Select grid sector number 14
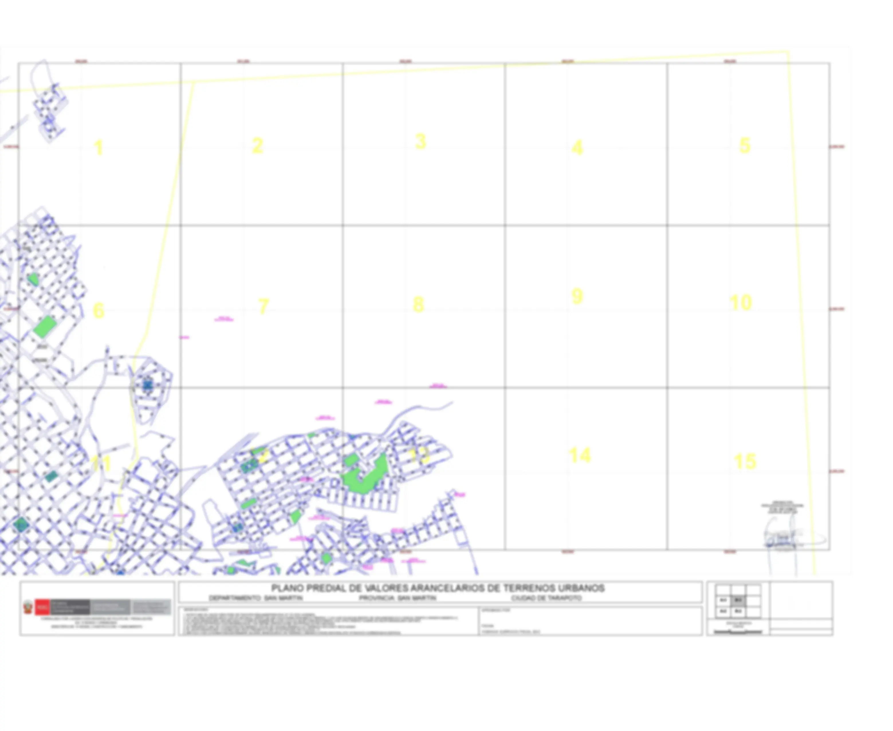The height and width of the screenshot is (731, 893). [580, 455]
